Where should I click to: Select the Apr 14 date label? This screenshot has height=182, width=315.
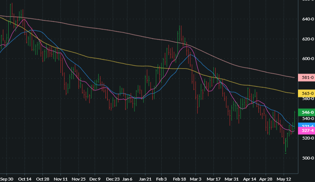(249, 179)
